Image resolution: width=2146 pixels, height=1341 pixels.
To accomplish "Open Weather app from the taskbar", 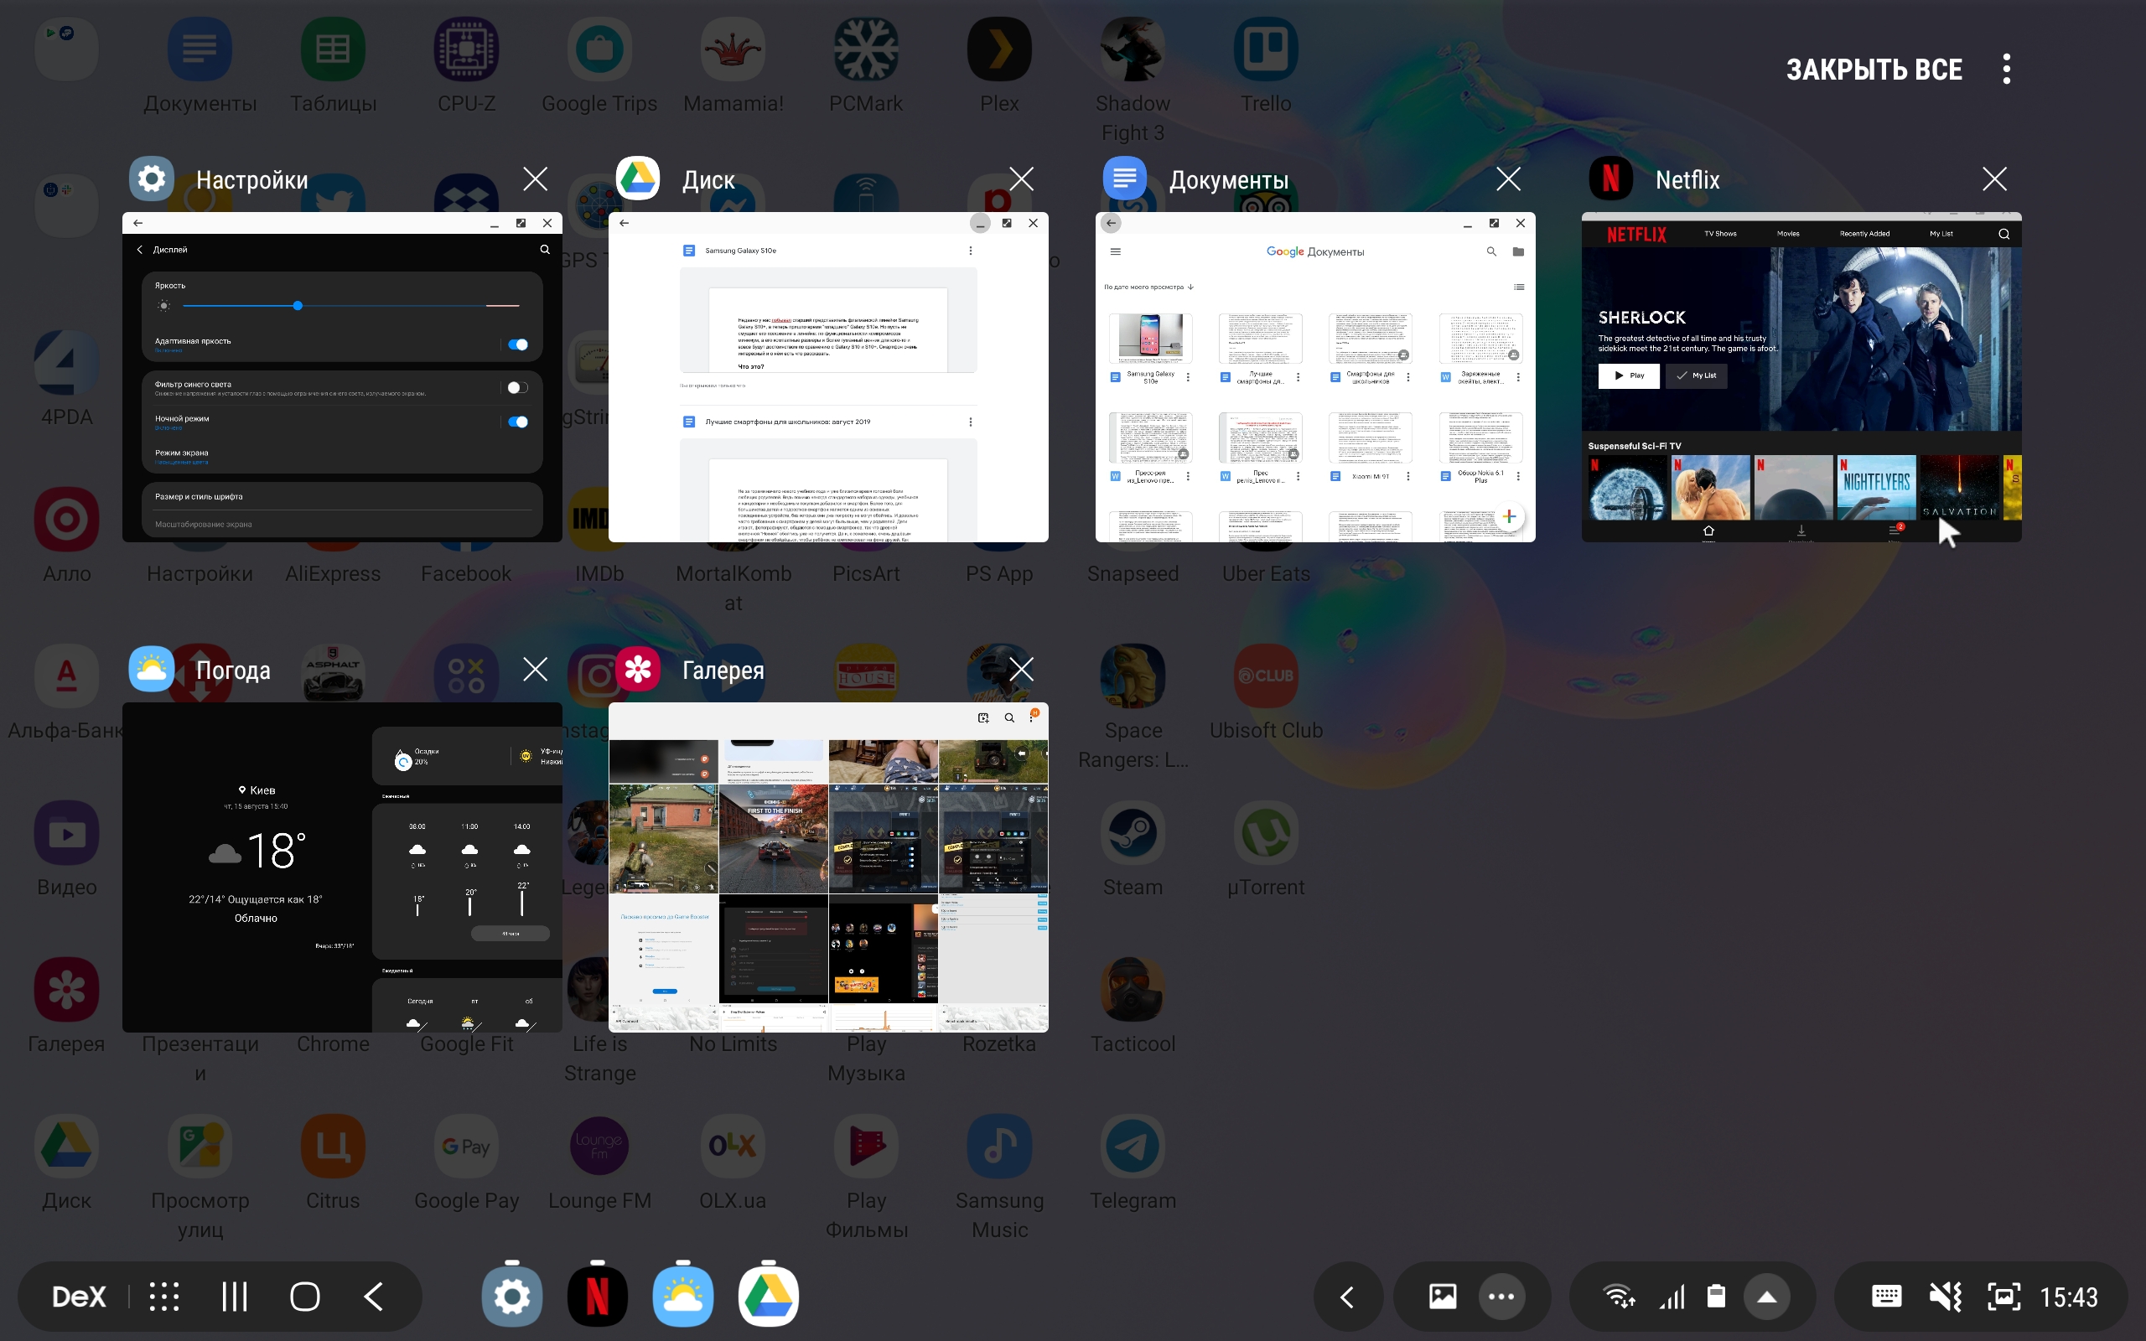I will point(682,1297).
